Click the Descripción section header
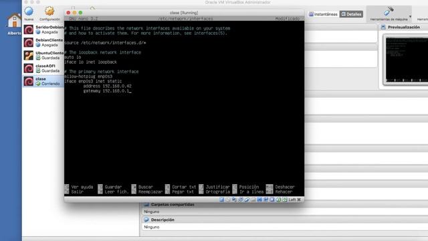 (163, 220)
